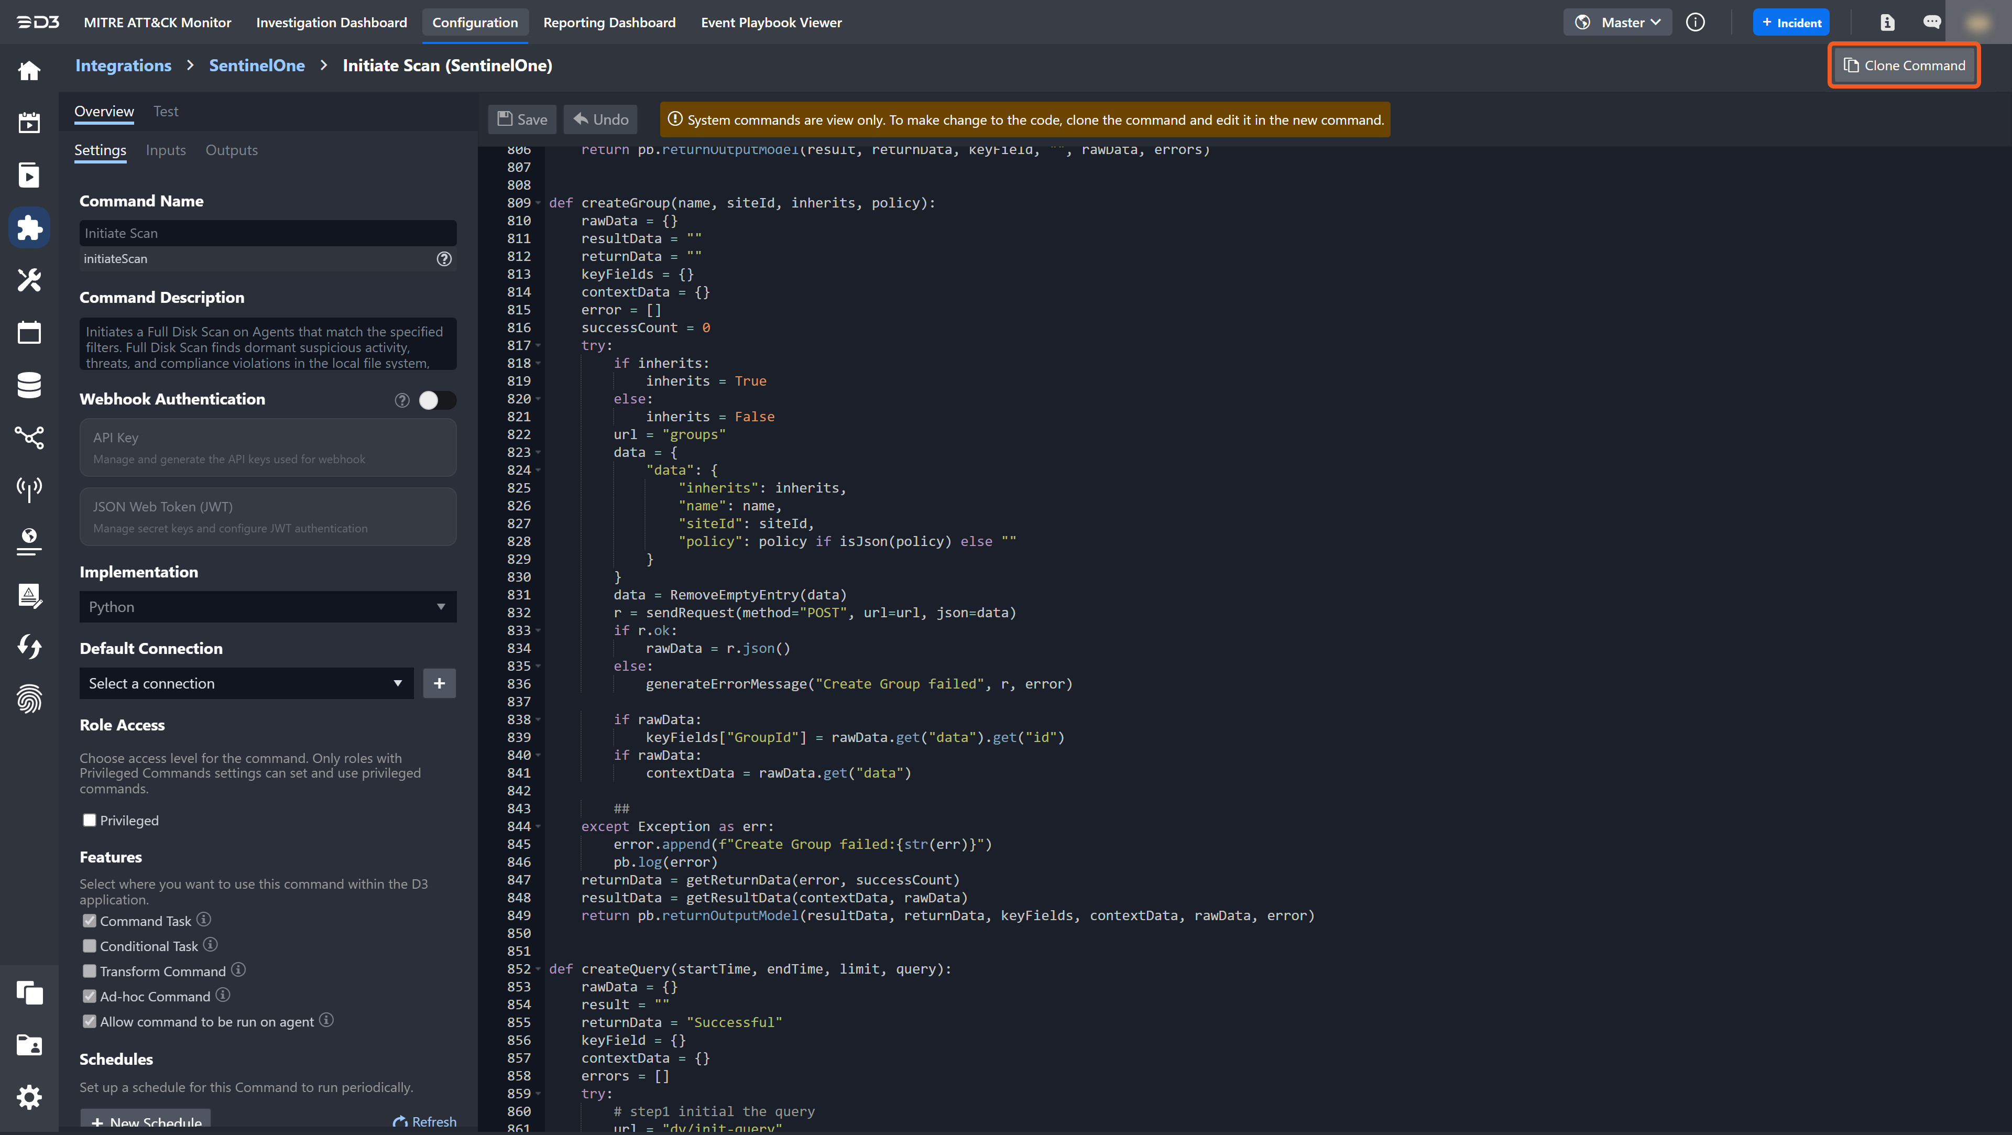Open the Reporting Dashboard menu item
This screenshot has height=1135, width=2012.
(x=609, y=23)
